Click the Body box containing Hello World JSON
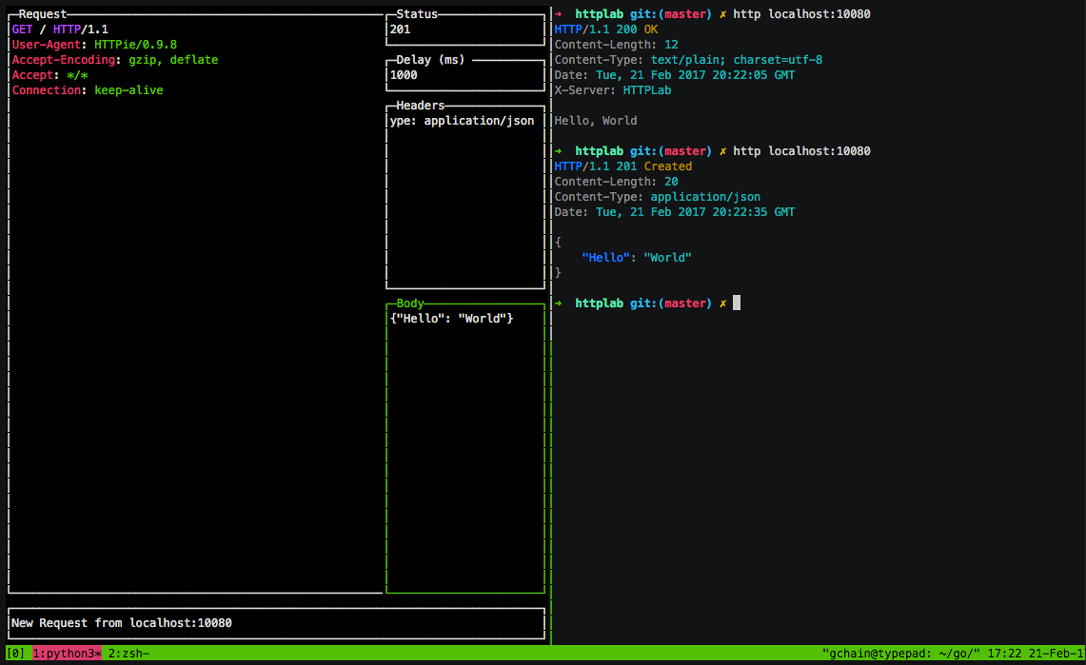The image size is (1086, 665). [x=465, y=448]
